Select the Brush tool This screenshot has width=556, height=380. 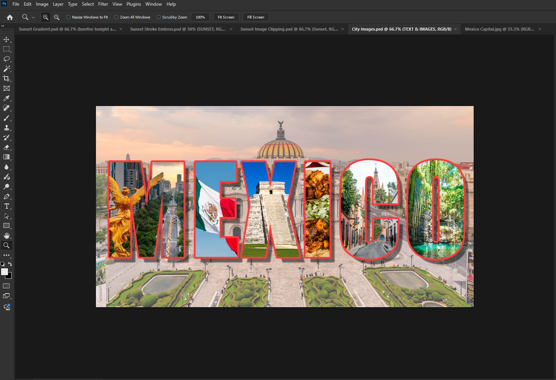[x=6, y=118]
